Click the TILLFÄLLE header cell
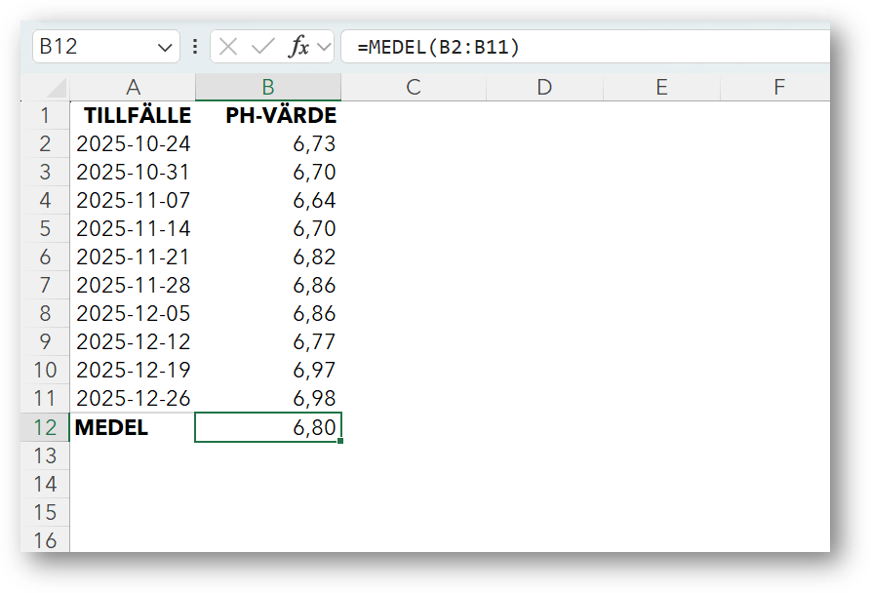This screenshot has width=871, height=593. pos(133,116)
